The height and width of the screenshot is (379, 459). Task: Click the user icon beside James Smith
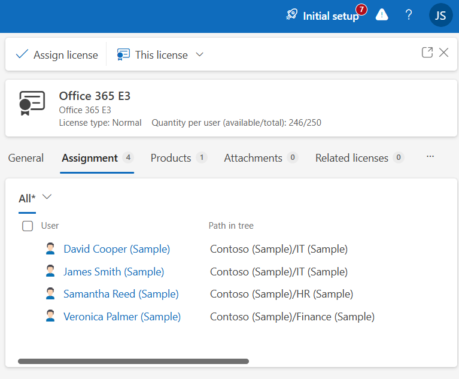pyautogui.click(x=50, y=271)
